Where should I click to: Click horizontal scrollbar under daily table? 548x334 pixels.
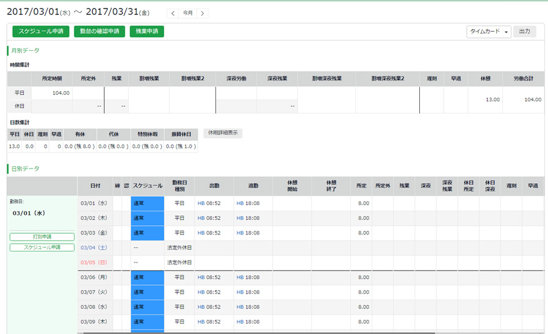coord(259,333)
